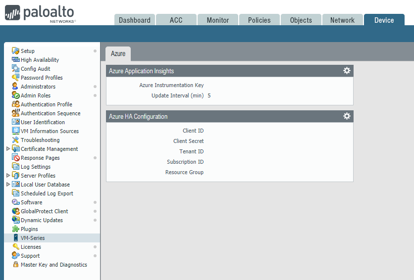
Task: Open Azure Application Insights gear settings
Action: point(347,71)
